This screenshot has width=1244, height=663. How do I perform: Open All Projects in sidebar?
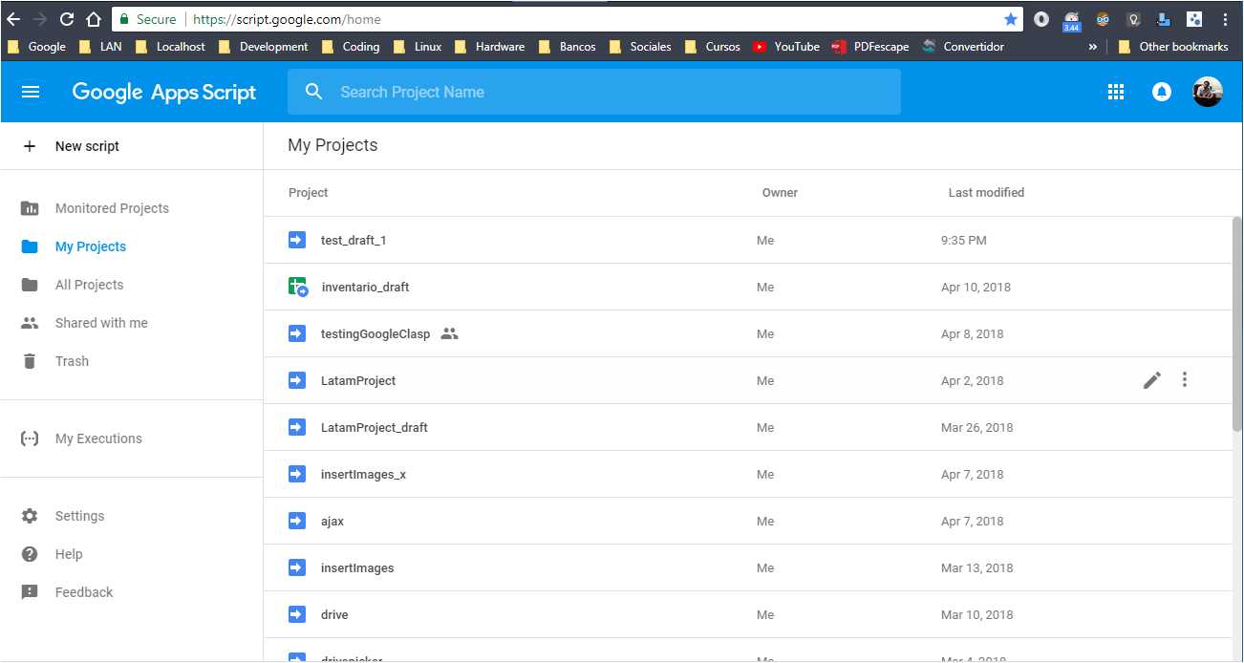[89, 285]
